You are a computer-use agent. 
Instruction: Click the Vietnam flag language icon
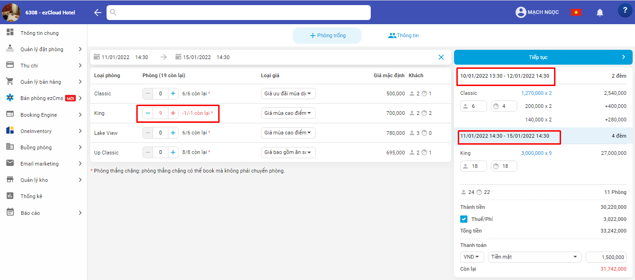(576, 13)
